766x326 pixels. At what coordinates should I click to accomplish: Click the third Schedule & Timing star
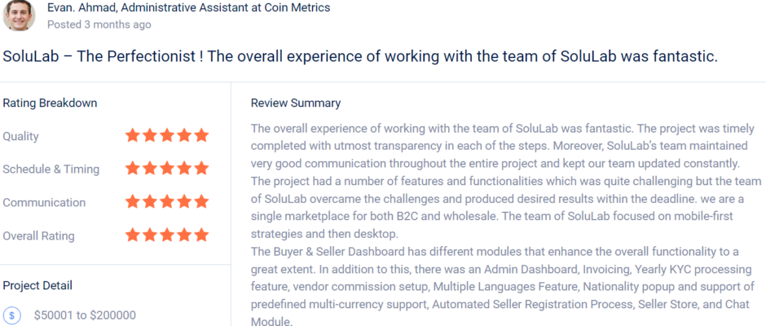click(167, 170)
